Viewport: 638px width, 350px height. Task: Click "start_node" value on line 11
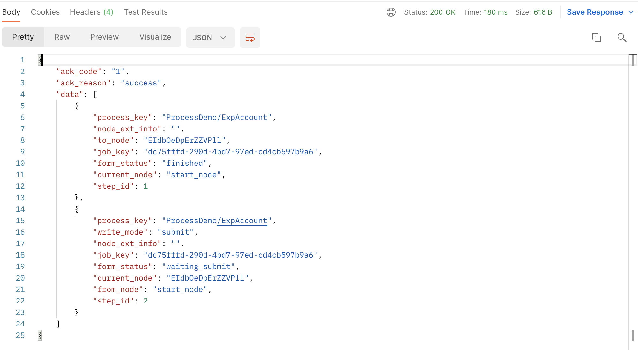194,175
